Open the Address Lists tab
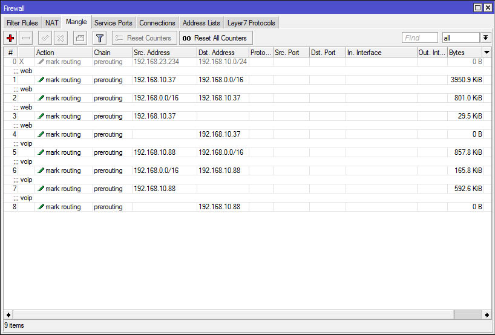Viewport: 495px width, 335px height. pos(201,23)
